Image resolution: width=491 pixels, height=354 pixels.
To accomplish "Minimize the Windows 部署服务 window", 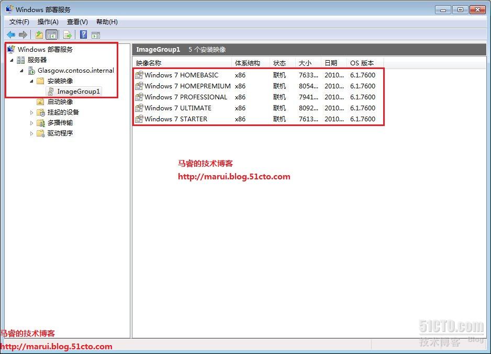I will click(x=443, y=10).
